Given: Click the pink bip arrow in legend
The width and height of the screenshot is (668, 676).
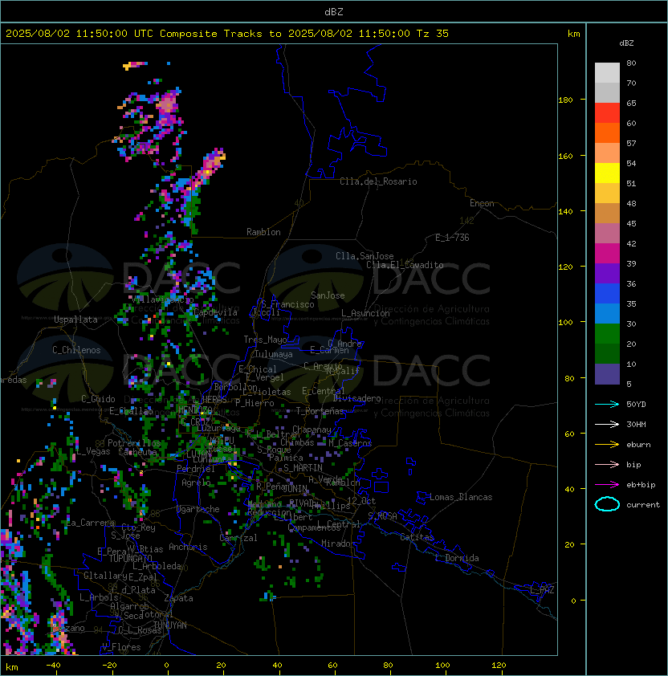Looking at the screenshot, I should [x=607, y=464].
